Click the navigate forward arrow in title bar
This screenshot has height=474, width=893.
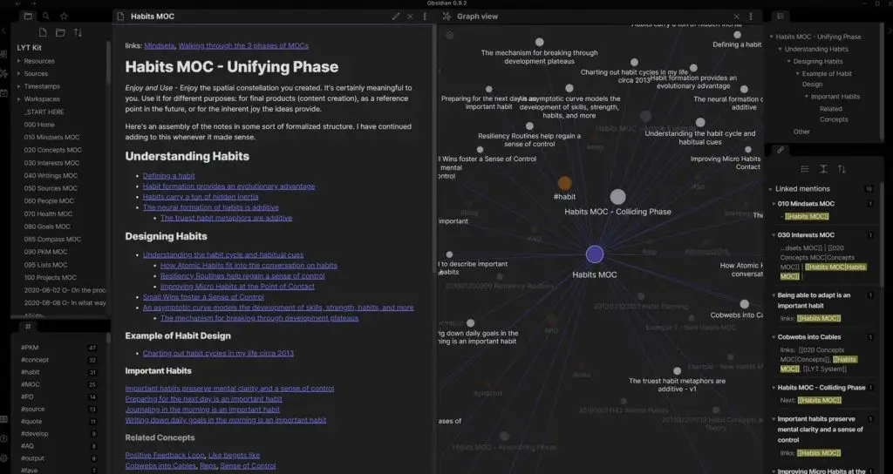(x=33, y=3)
